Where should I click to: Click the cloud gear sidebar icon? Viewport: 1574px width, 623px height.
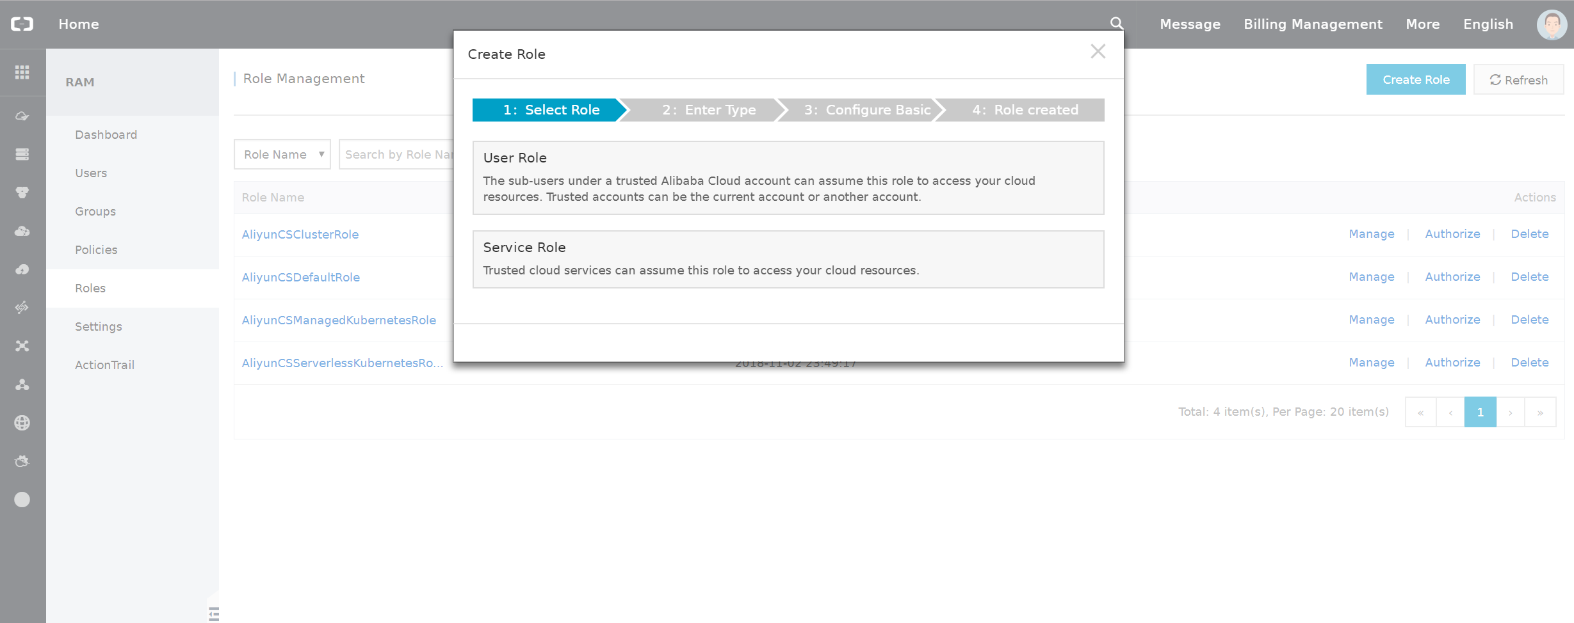pyautogui.click(x=22, y=461)
